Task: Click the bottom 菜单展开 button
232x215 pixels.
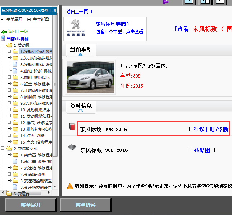Action: tap(31, 205)
